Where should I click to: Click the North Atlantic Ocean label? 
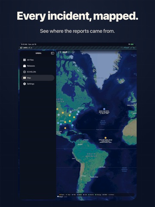(103, 122)
